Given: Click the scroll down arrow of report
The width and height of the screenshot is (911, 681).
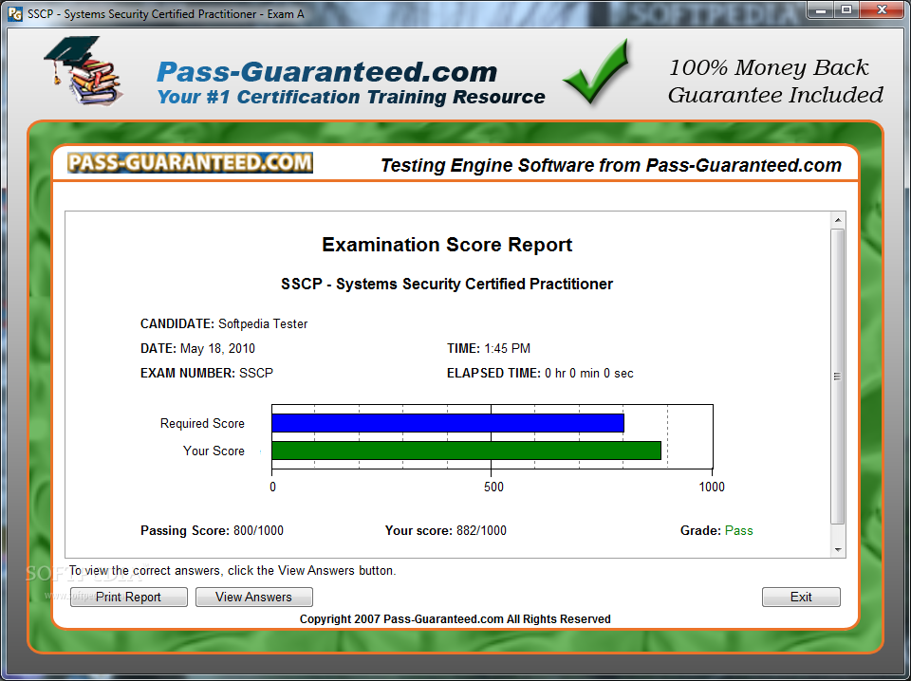Looking at the screenshot, I should [837, 549].
